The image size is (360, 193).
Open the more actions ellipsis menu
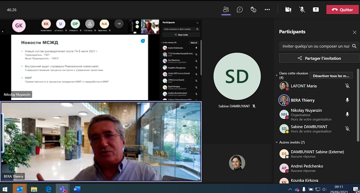click(x=267, y=9)
